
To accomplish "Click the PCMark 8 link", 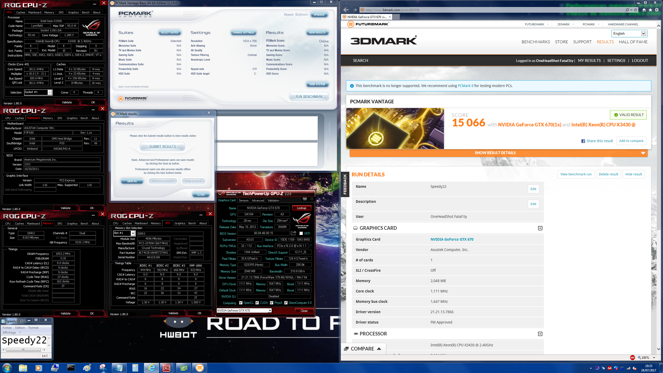I will coord(465,86).
